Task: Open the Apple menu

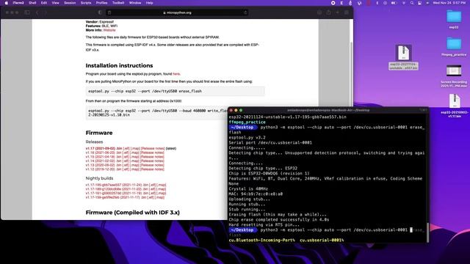Action: click(x=7, y=3)
